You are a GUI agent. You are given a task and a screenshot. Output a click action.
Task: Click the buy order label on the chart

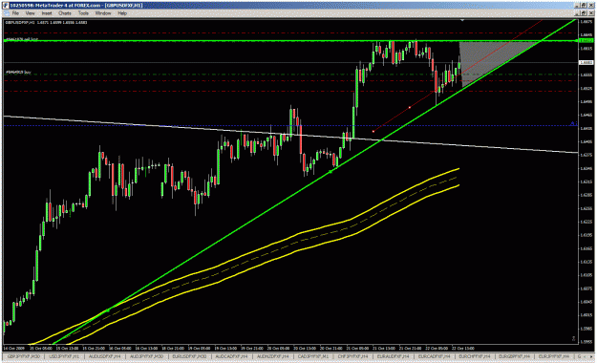click(x=18, y=72)
